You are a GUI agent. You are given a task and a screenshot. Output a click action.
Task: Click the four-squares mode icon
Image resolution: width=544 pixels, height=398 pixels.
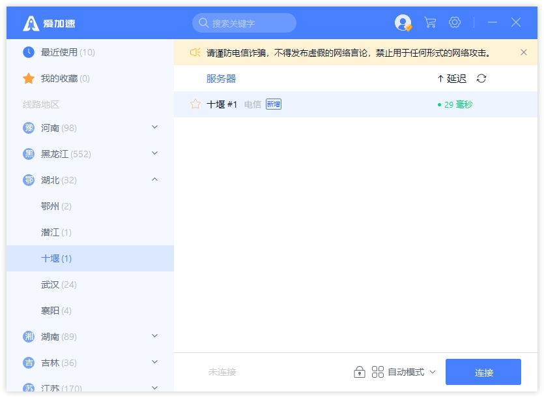point(378,372)
